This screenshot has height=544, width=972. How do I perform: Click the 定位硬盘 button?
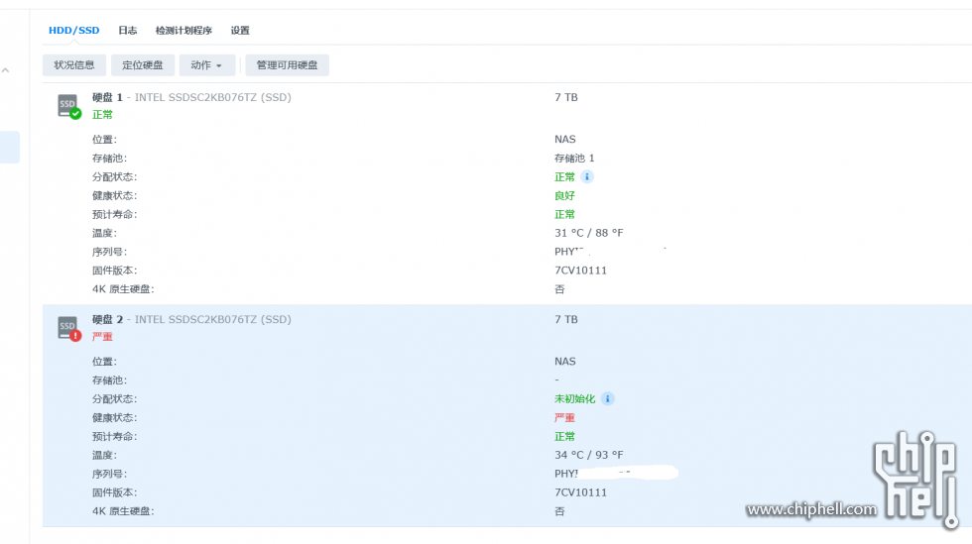(143, 65)
